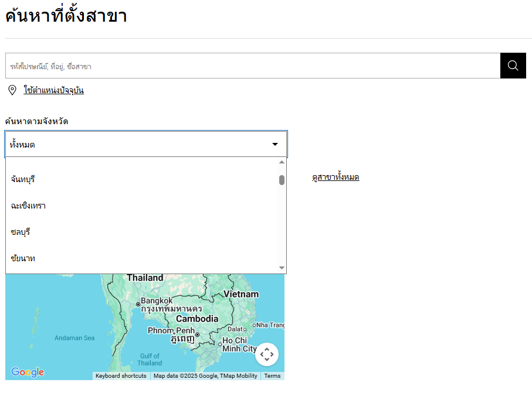Click the province list scroll-down arrow
The height and width of the screenshot is (393, 532).
coord(282,268)
